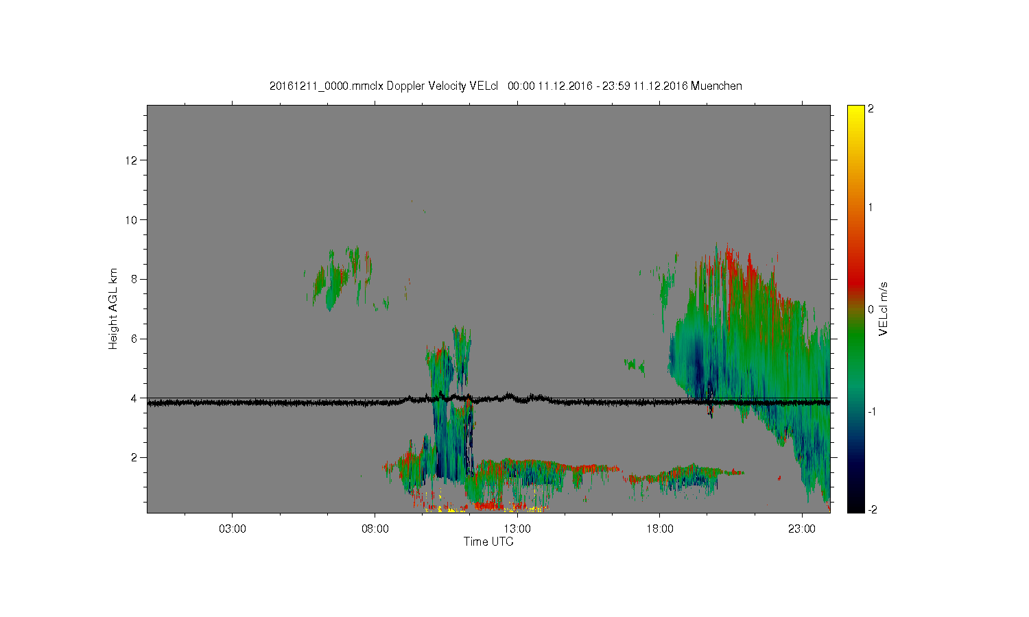This screenshot has height=617, width=1029.
Task: Click the black noisy line at 4 km height
Action: click(x=488, y=401)
